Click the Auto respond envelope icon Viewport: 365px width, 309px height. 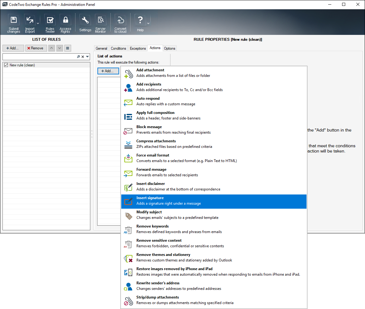click(x=128, y=102)
